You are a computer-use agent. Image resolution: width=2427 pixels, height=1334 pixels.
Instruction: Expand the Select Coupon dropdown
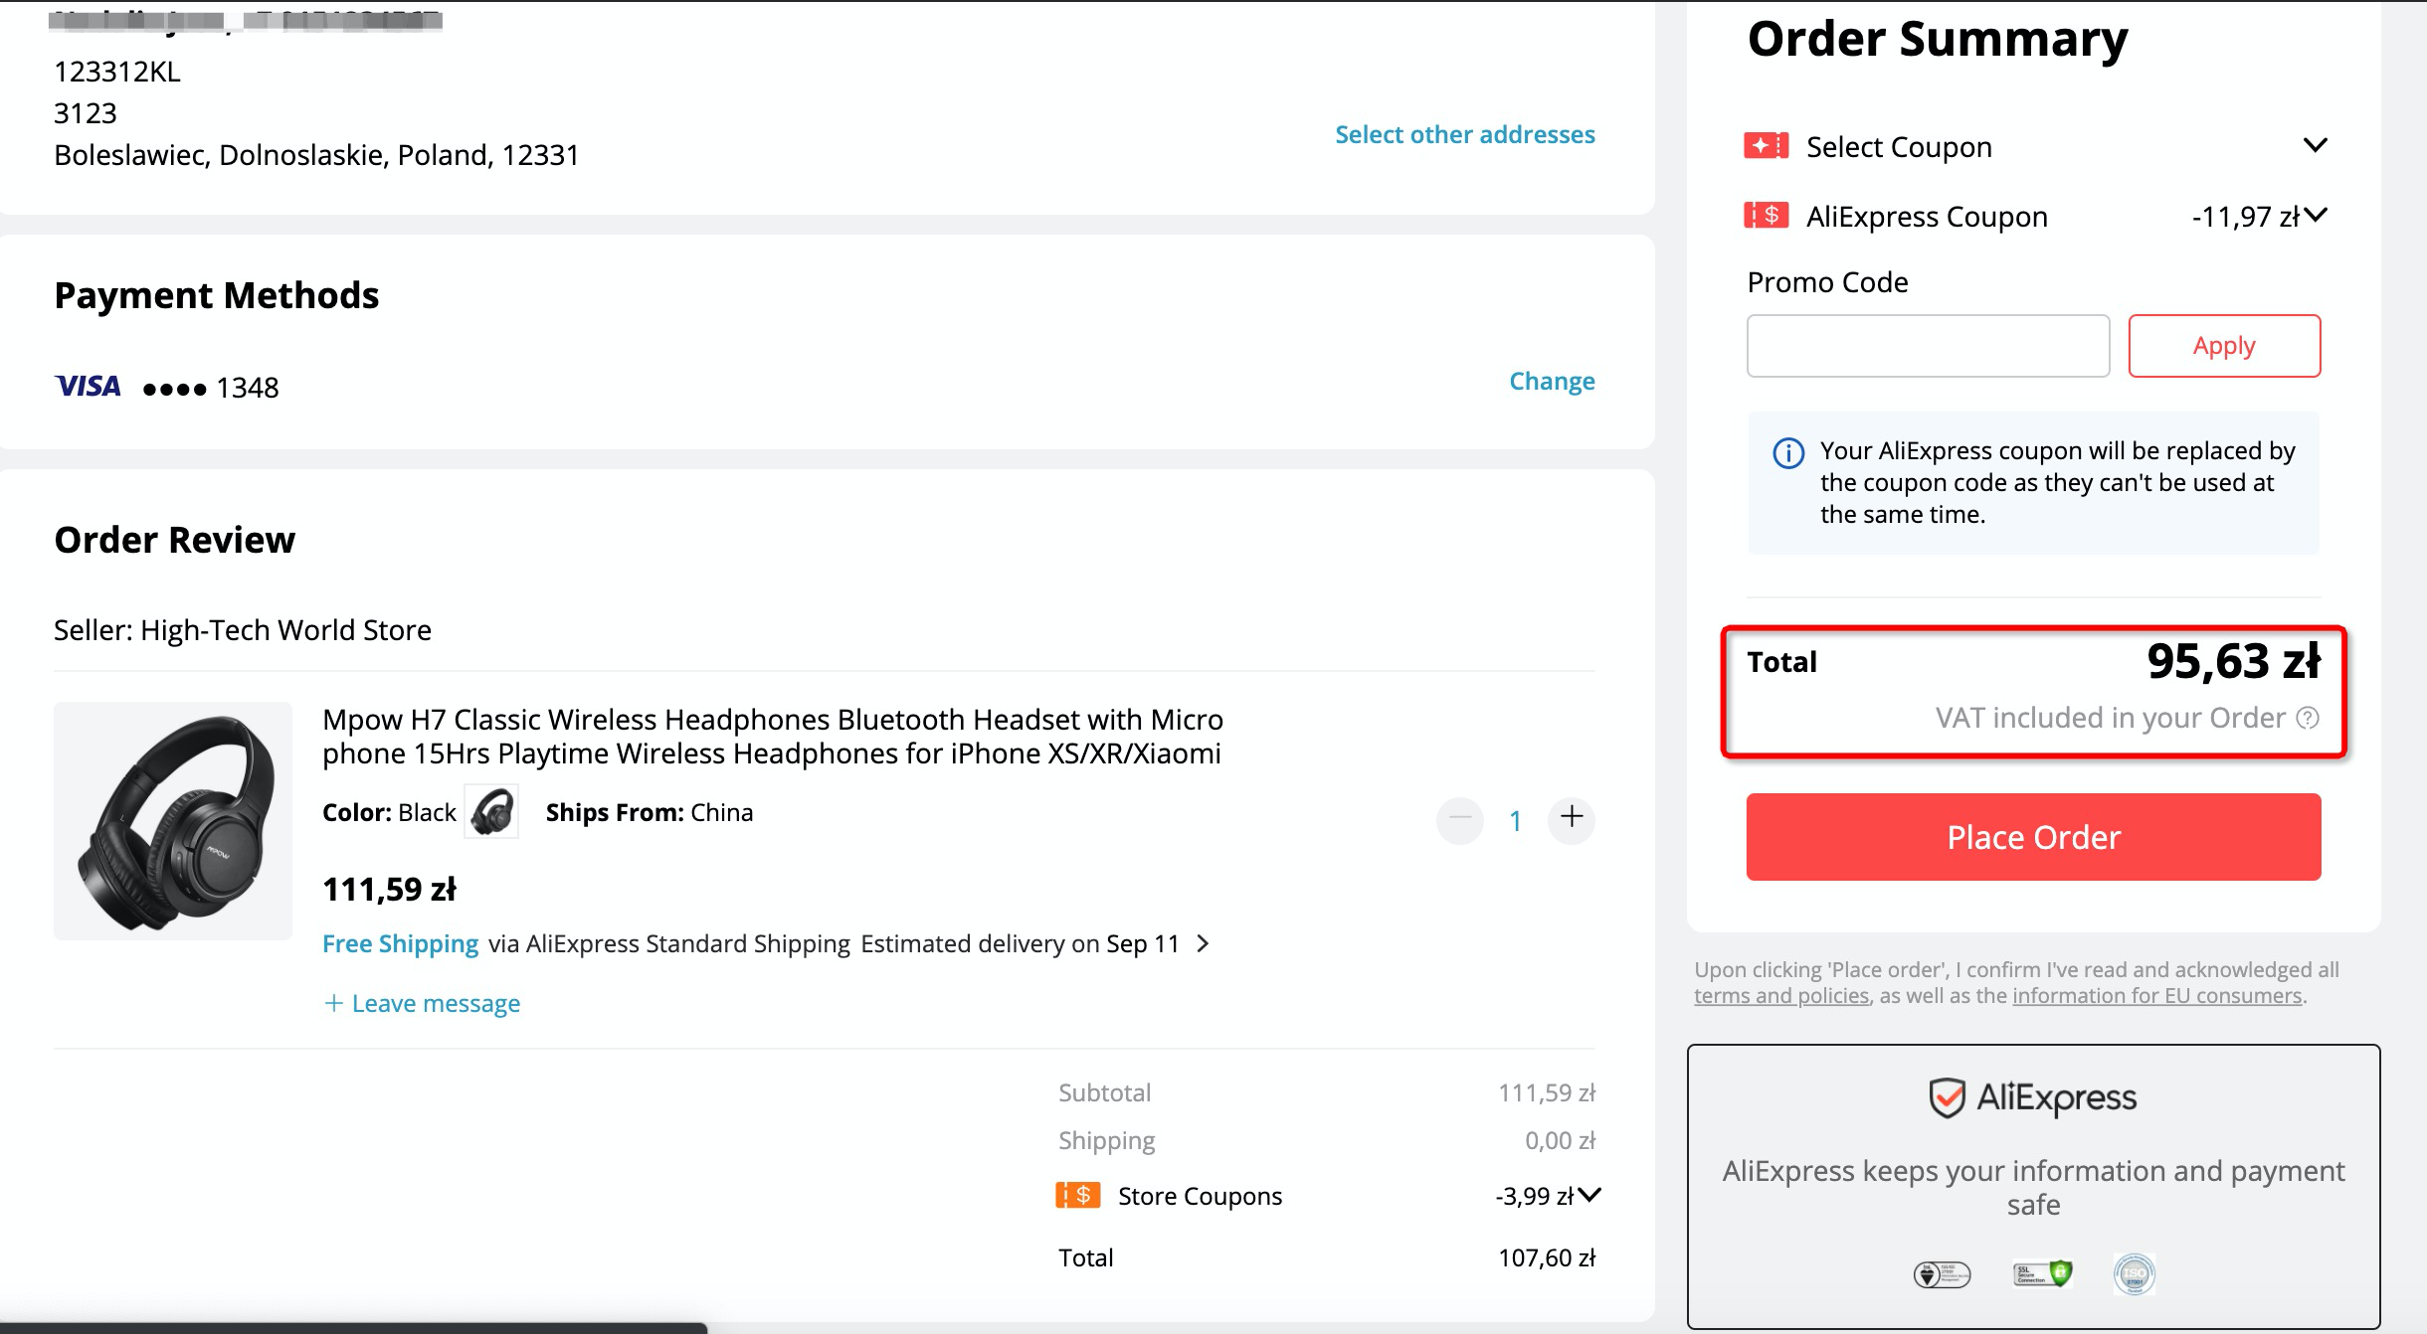[2315, 146]
